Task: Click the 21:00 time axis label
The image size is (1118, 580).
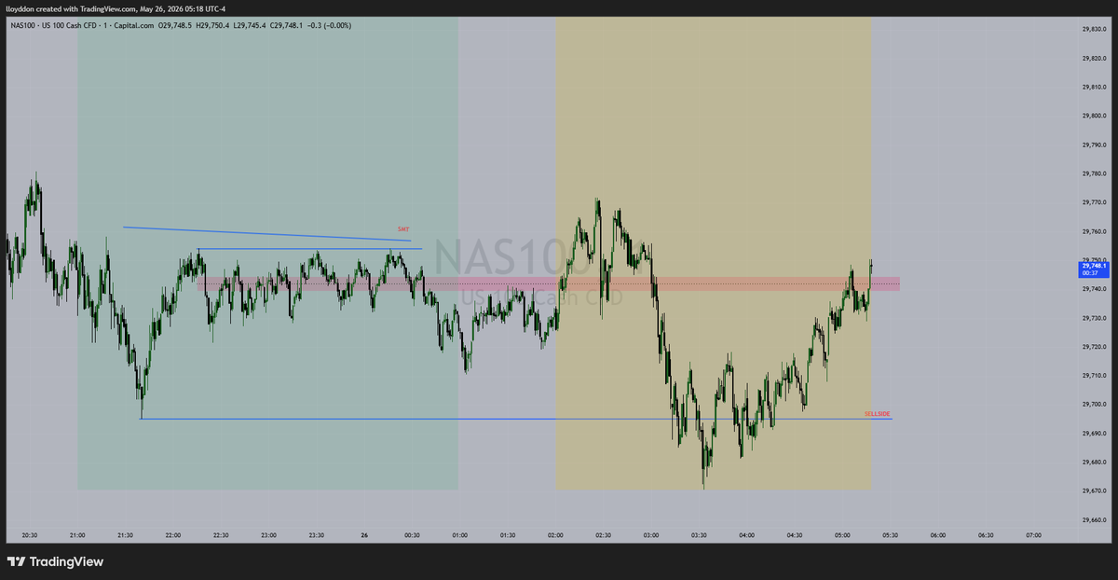Action: (x=77, y=535)
